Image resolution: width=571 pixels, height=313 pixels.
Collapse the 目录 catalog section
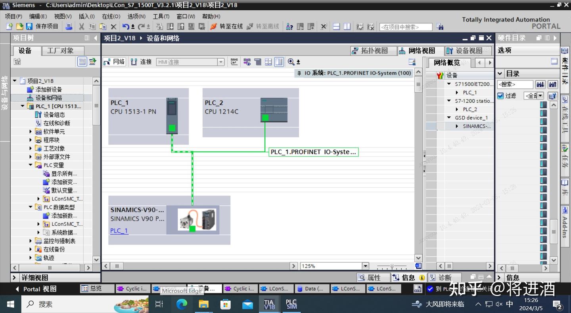(x=500, y=73)
